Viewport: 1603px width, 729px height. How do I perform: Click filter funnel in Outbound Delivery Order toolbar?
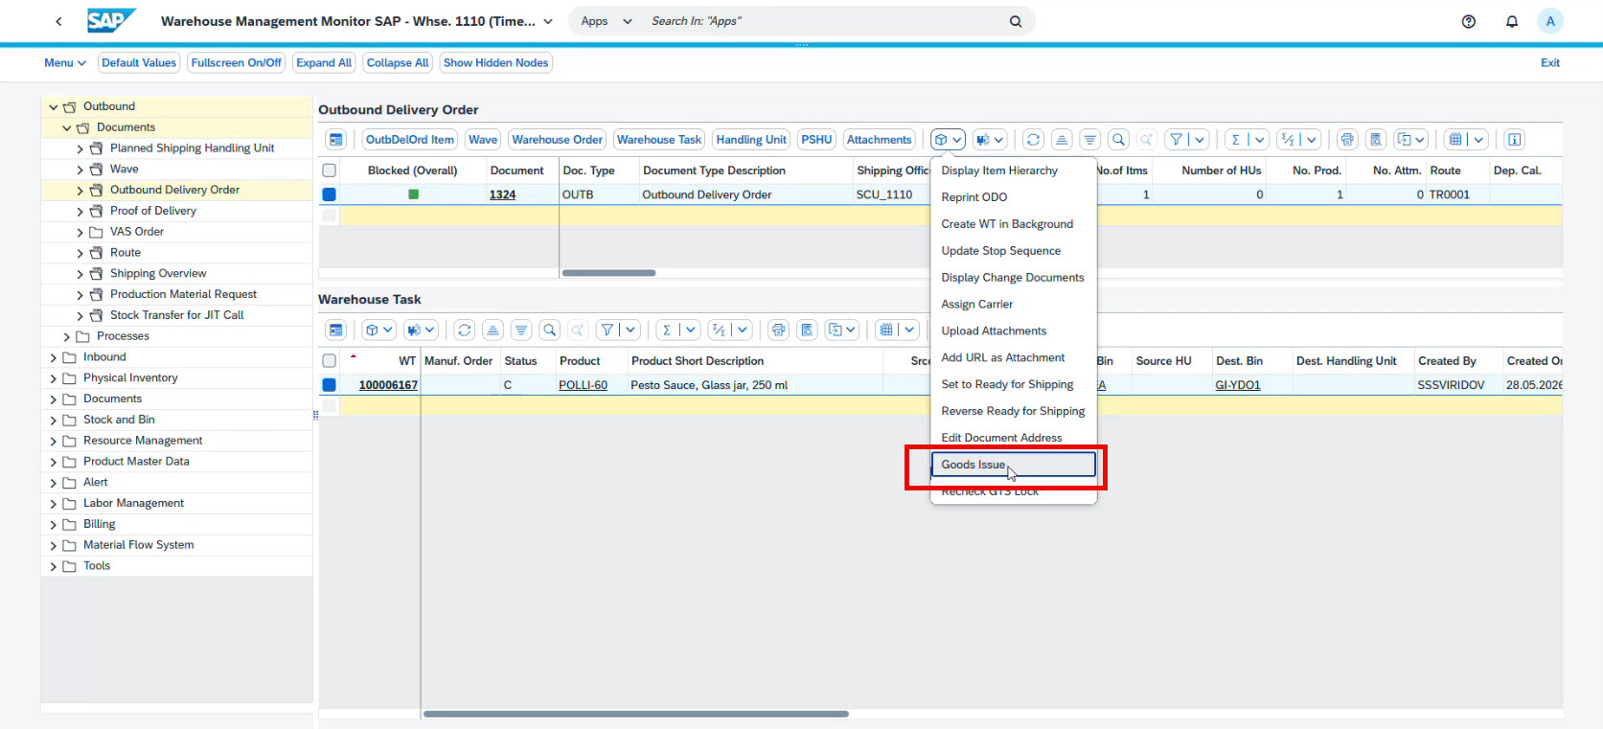(x=1176, y=140)
